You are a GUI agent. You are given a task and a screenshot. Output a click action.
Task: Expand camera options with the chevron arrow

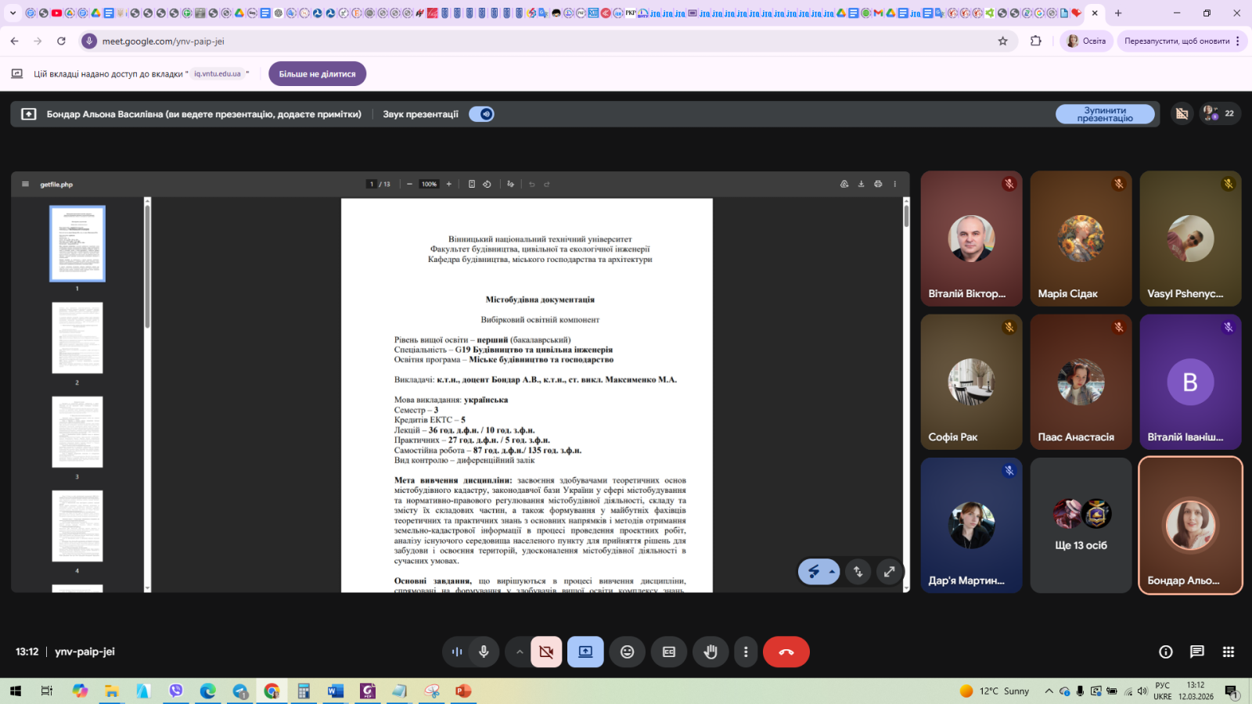(519, 652)
